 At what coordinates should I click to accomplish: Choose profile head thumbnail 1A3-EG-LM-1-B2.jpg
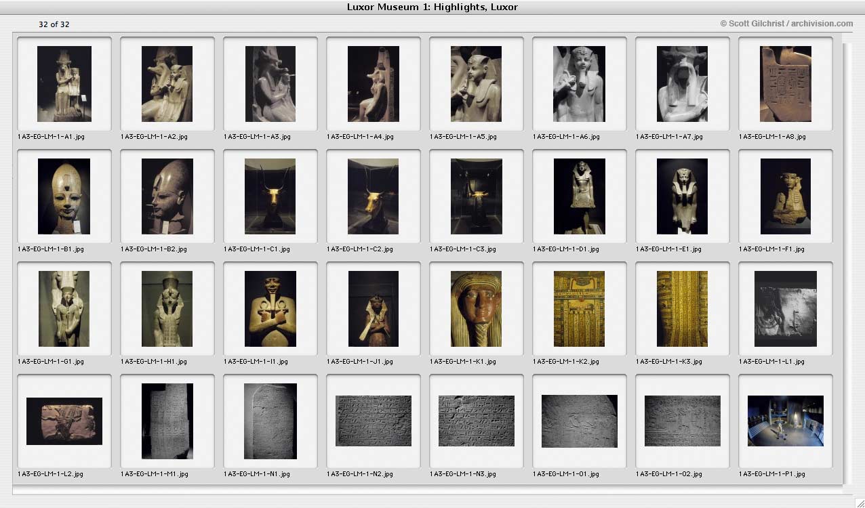coord(167,196)
